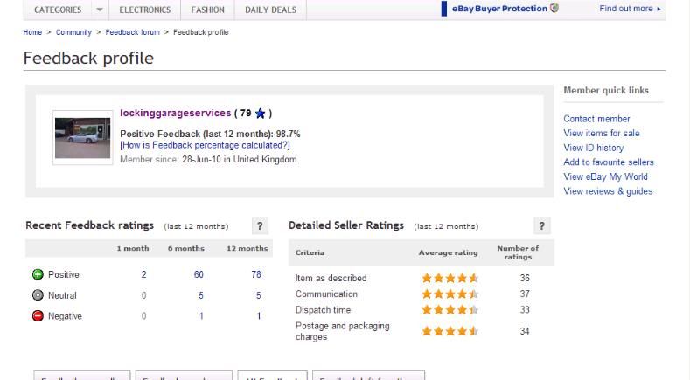Expand the Categories dropdown arrow
The width and height of the screenshot is (690, 380).
pos(100,10)
